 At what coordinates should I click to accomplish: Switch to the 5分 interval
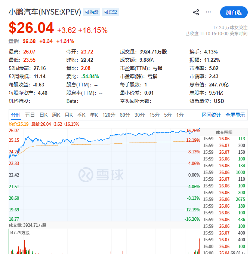pyautogui.click(x=168, y=115)
